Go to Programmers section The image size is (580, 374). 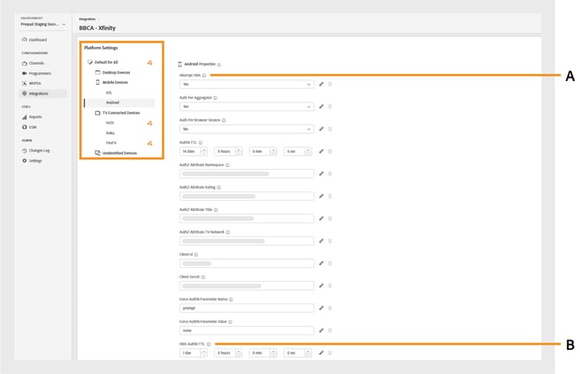coord(36,73)
